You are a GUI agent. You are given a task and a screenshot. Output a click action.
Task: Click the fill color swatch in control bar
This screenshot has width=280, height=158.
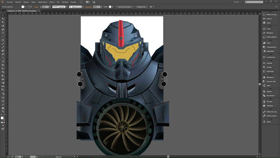[23, 7]
